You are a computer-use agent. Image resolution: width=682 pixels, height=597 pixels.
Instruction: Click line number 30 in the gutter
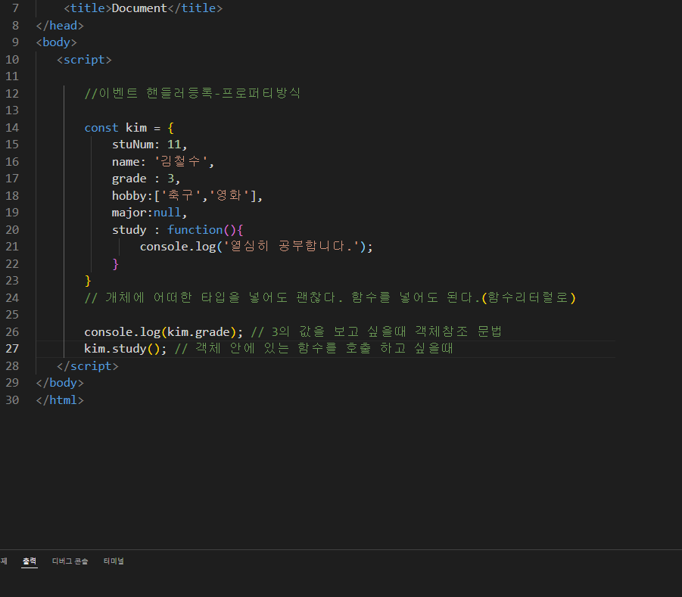12,400
